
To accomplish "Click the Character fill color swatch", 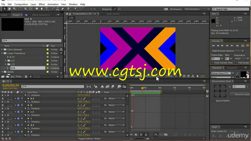I will [243, 74].
